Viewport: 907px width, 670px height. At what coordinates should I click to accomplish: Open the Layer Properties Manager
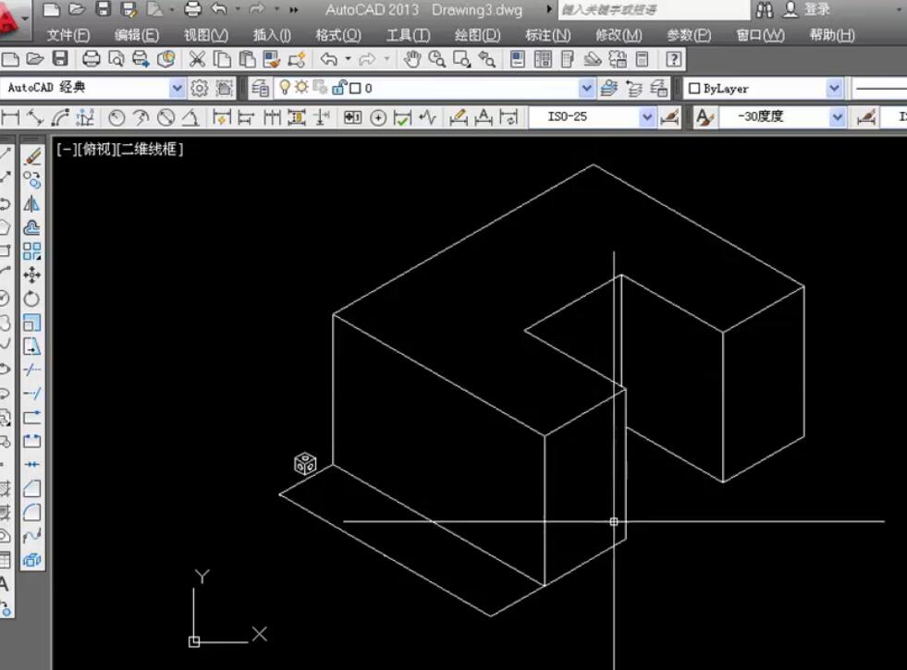point(261,88)
